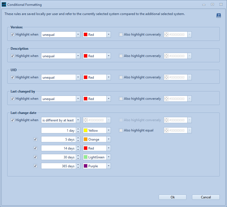Uncheck the 14 days rule checkbox
The height and width of the screenshot is (207, 227).
pyautogui.click(x=35, y=148)
